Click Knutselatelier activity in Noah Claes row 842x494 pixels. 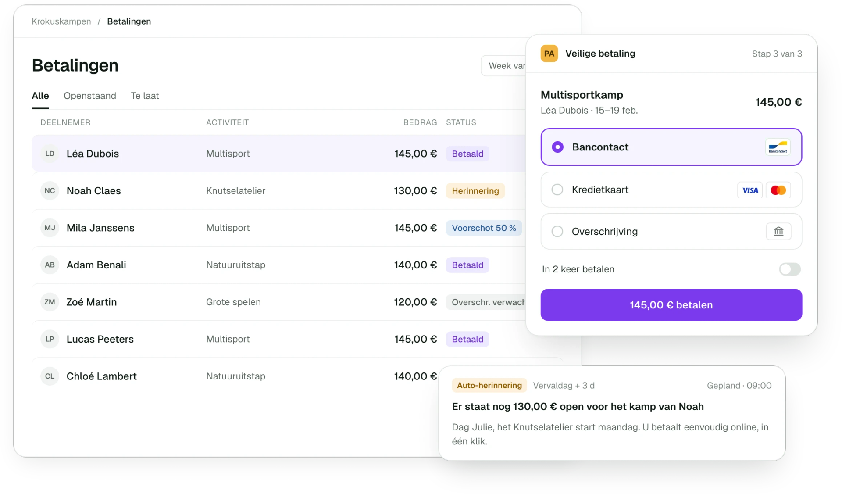click(x=235, y=191)
